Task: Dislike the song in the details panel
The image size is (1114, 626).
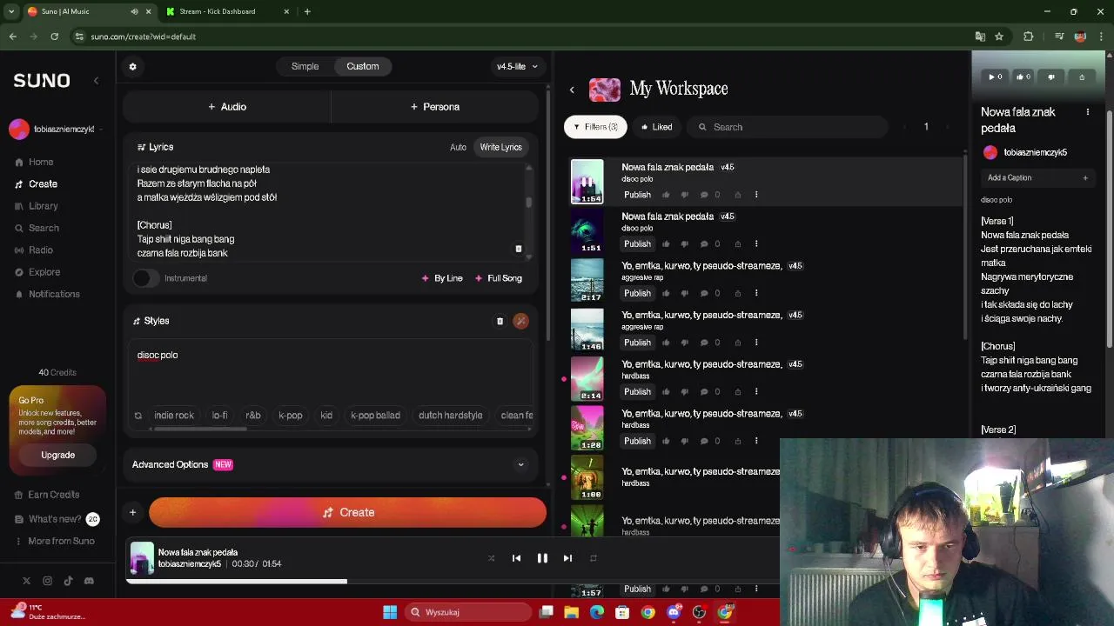Action: [x=1051, y=77]
